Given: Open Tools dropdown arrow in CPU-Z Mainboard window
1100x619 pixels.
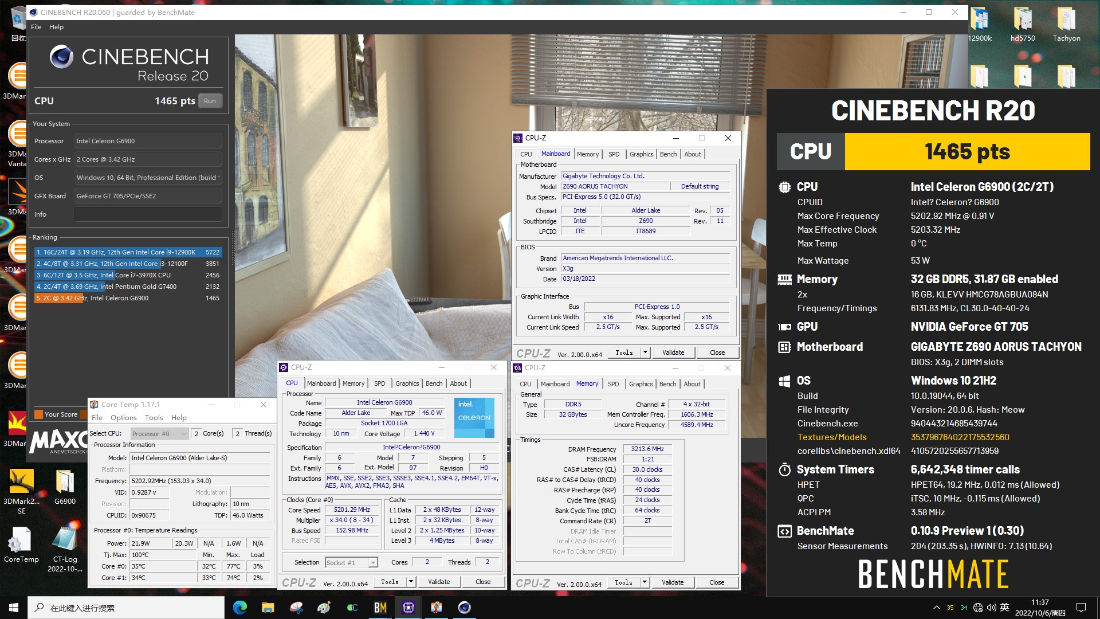Looking at the screenshot, I should click(x=645, y=352).
